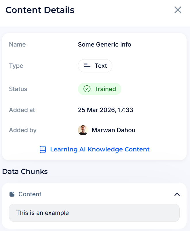Click the text lines icon in Type badge

[x=87, y=66]
